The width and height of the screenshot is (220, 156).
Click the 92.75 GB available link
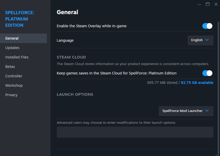pyautogui.click(x=197, y=83)
